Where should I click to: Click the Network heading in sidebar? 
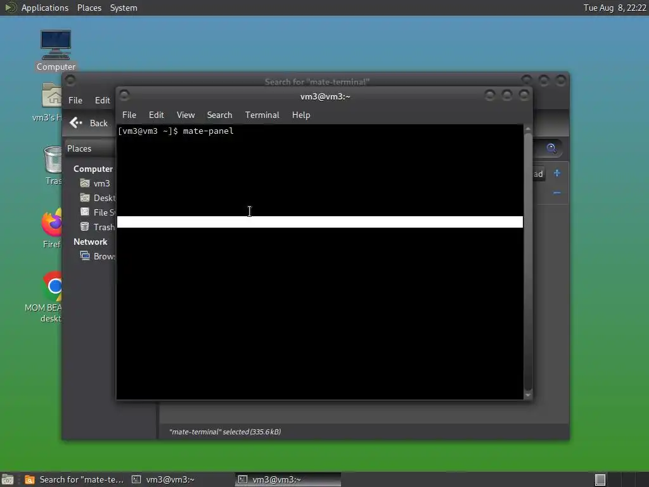tap(90, 242)
